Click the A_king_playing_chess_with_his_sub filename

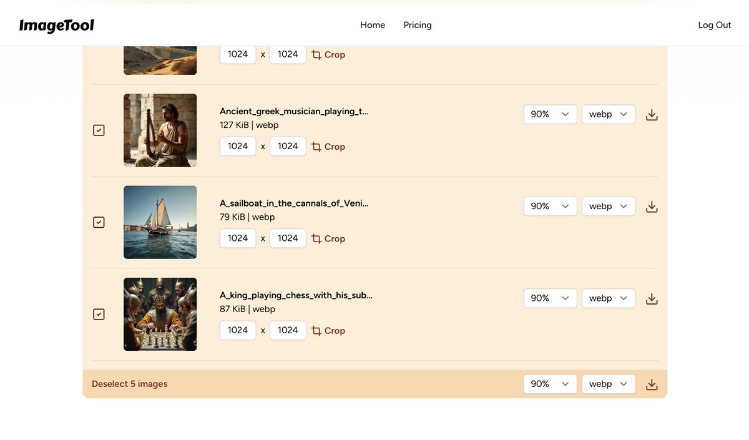296,295
